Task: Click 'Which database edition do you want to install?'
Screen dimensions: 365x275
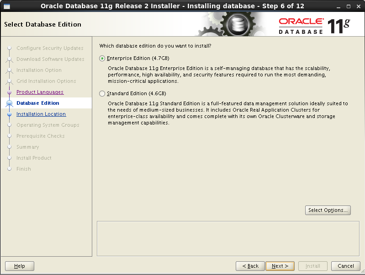Action: tap(155, 46)
